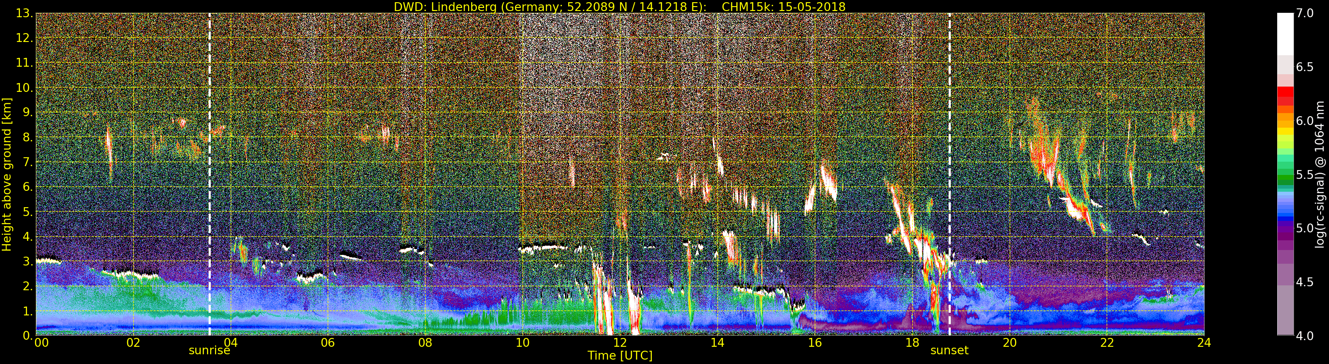Click the '10.' height axis tick label
This screenshot has width=1329, height=364.
24,87
